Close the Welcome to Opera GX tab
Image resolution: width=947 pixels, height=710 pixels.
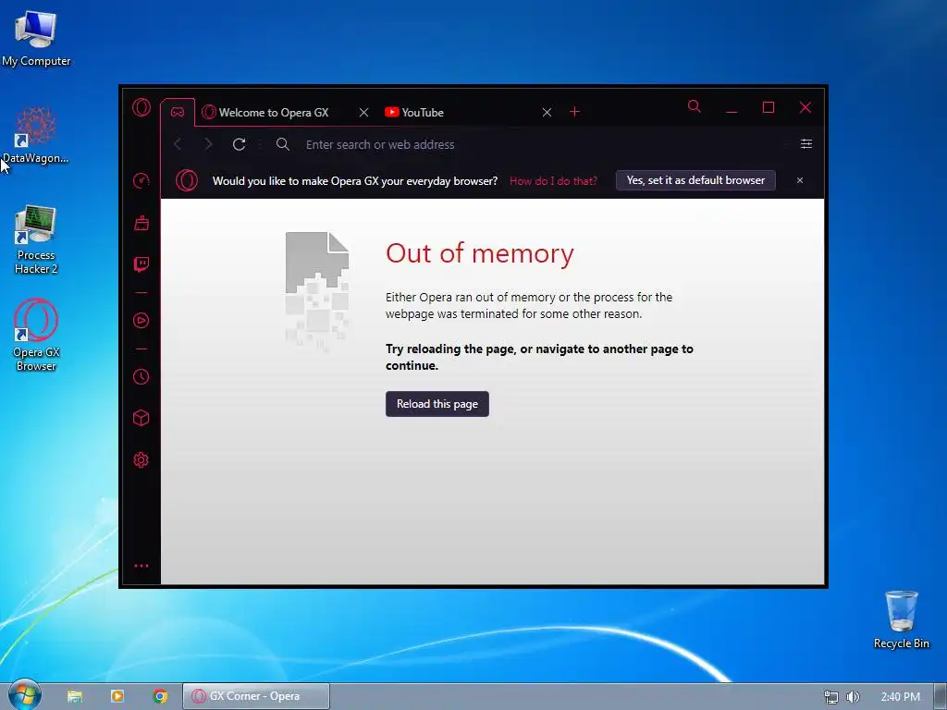pyautogui.click(x=363, y=112)
